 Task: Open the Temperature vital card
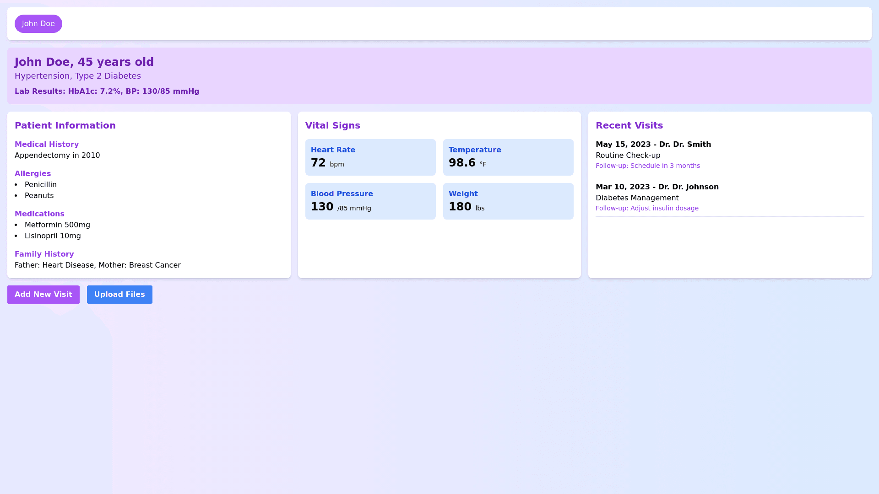508,157
